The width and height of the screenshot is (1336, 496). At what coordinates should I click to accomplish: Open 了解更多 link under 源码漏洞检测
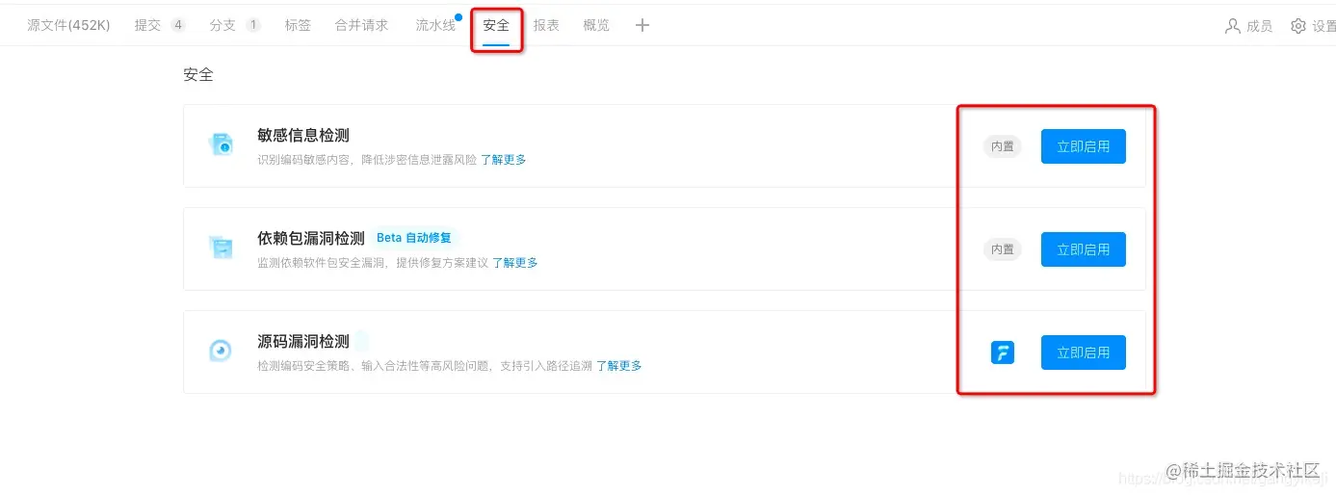619,366
